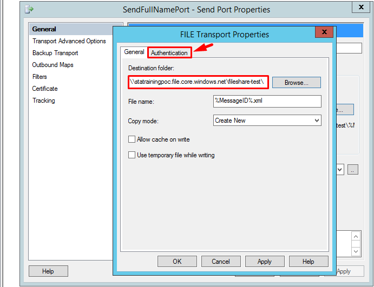Click the Help button at bottom left
This screenshot has height=287, width=374.
pos(48,271)
